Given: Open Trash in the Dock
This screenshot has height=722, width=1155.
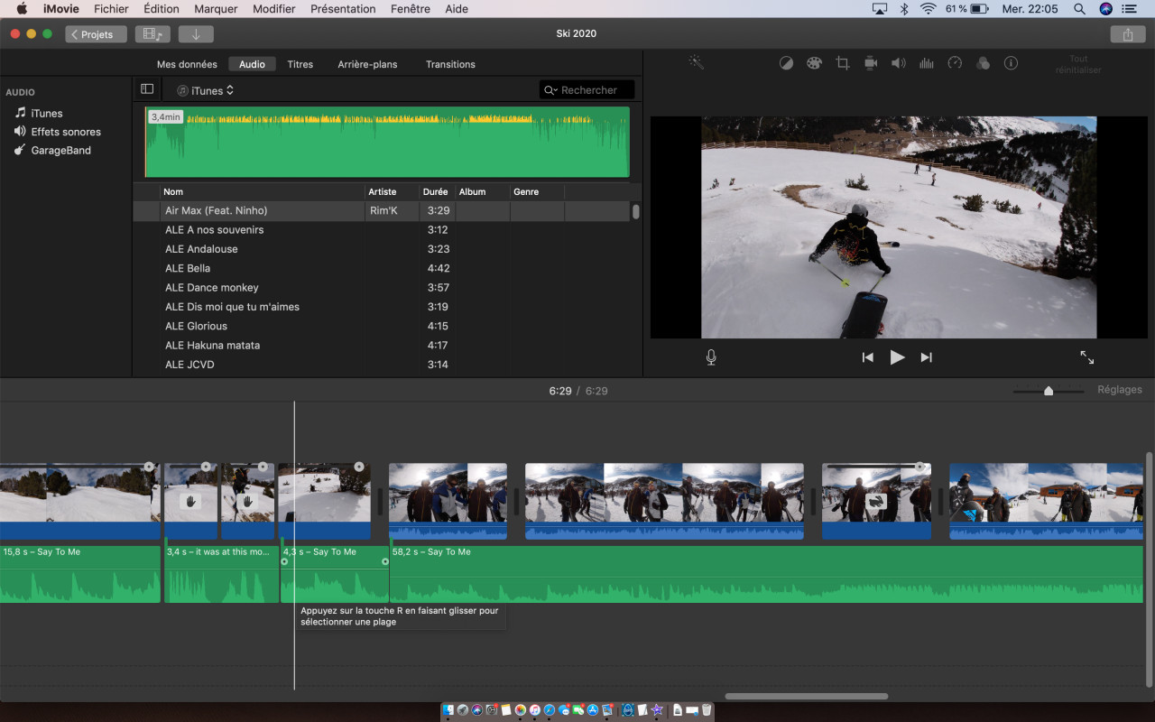Looking at the screenshot, I should point(707,710).
